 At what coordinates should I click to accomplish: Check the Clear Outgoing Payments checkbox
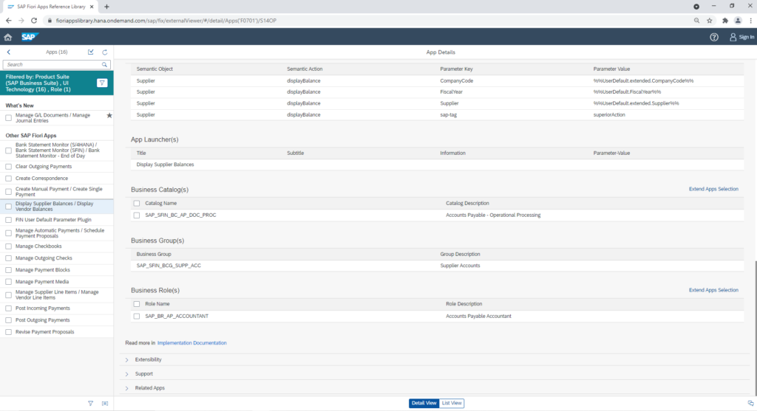[9, 167]
